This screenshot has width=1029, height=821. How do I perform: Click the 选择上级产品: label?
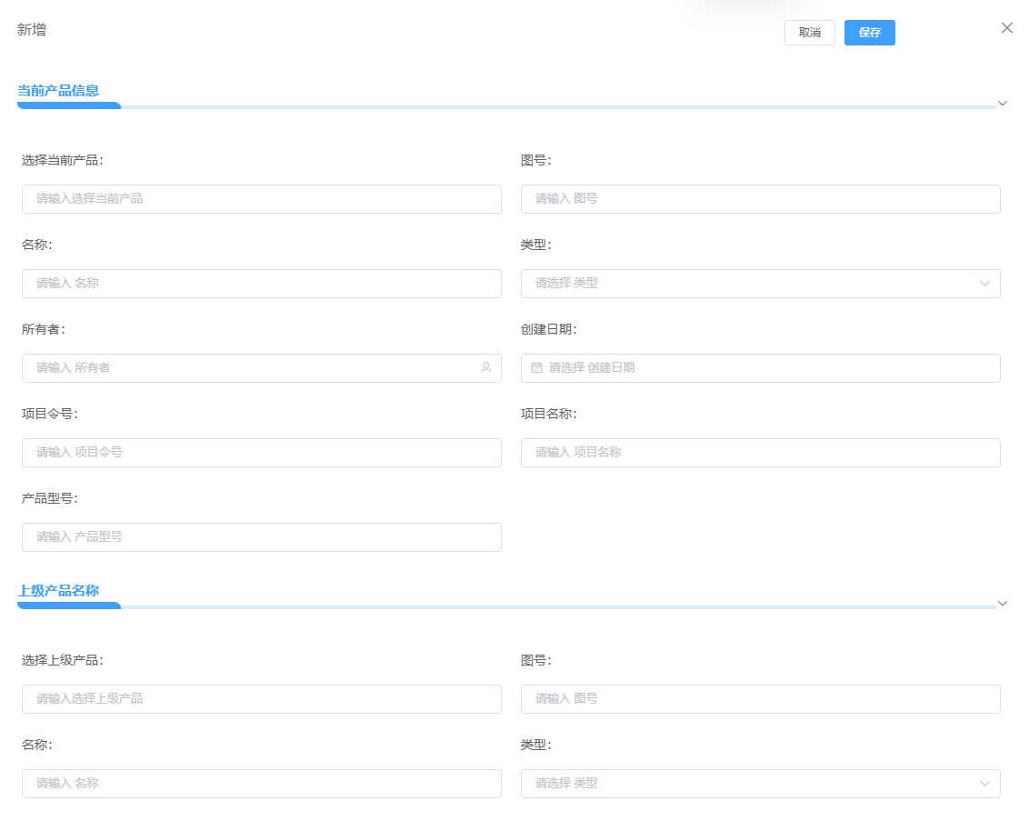63,660
